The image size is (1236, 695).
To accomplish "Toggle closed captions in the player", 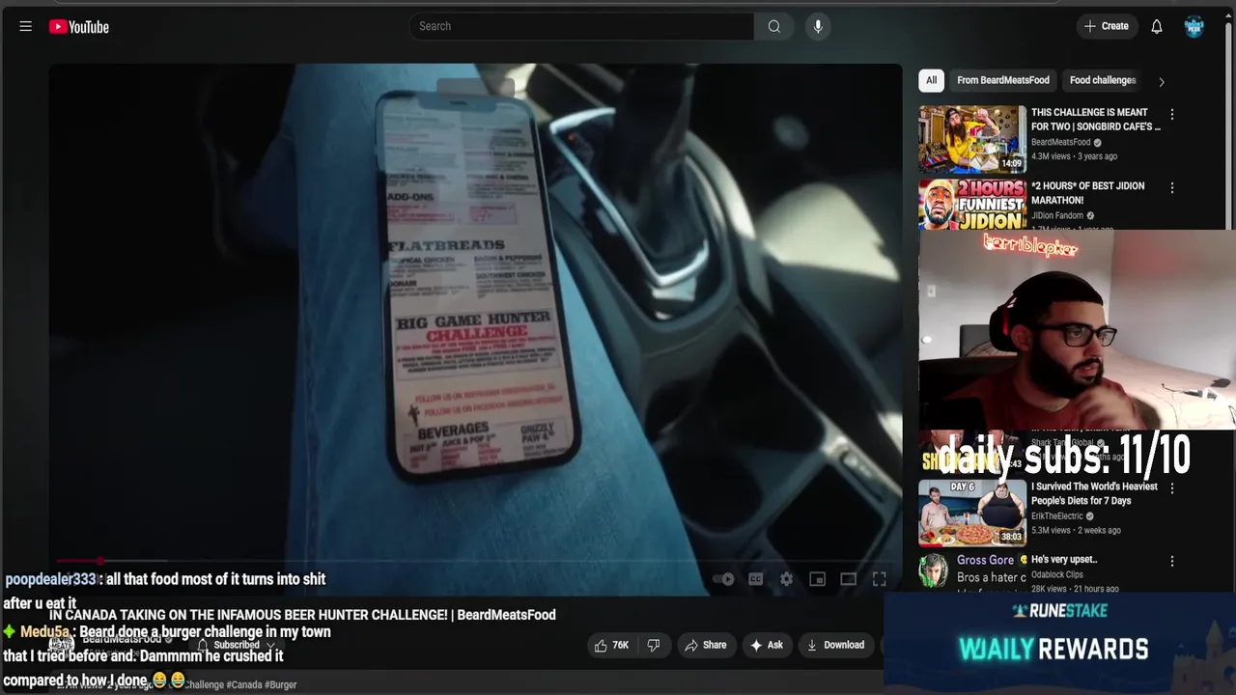I will [x=755, y=579].
